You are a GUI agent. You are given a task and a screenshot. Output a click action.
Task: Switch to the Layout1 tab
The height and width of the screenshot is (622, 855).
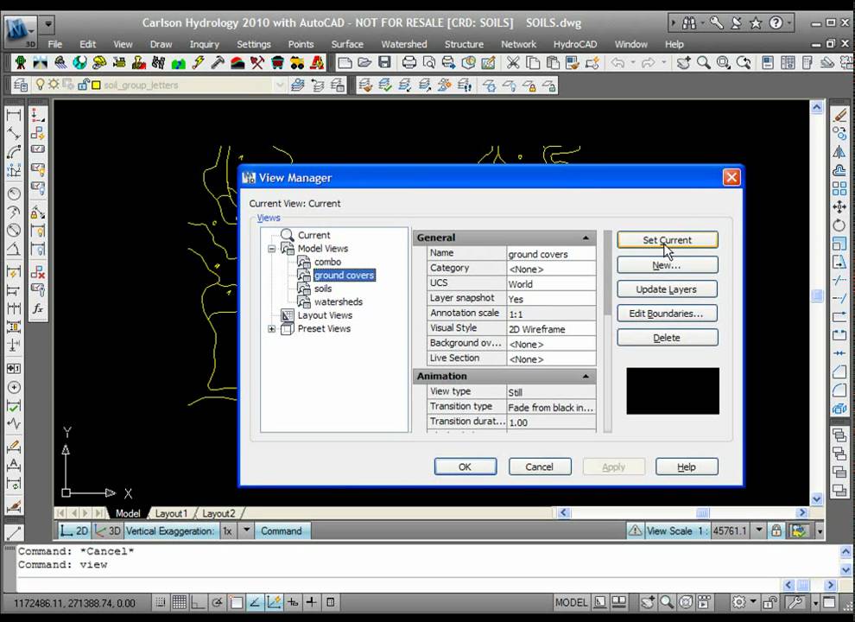click(x=171, y=513)
